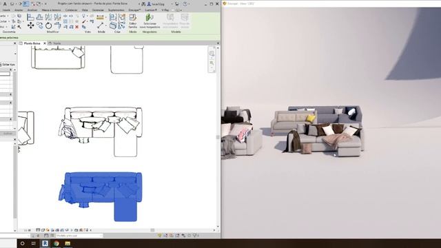The width and height of the screenshot is (441, 248).
Task: Click the Revit icon on taskbar
Action: pos(45,243)
